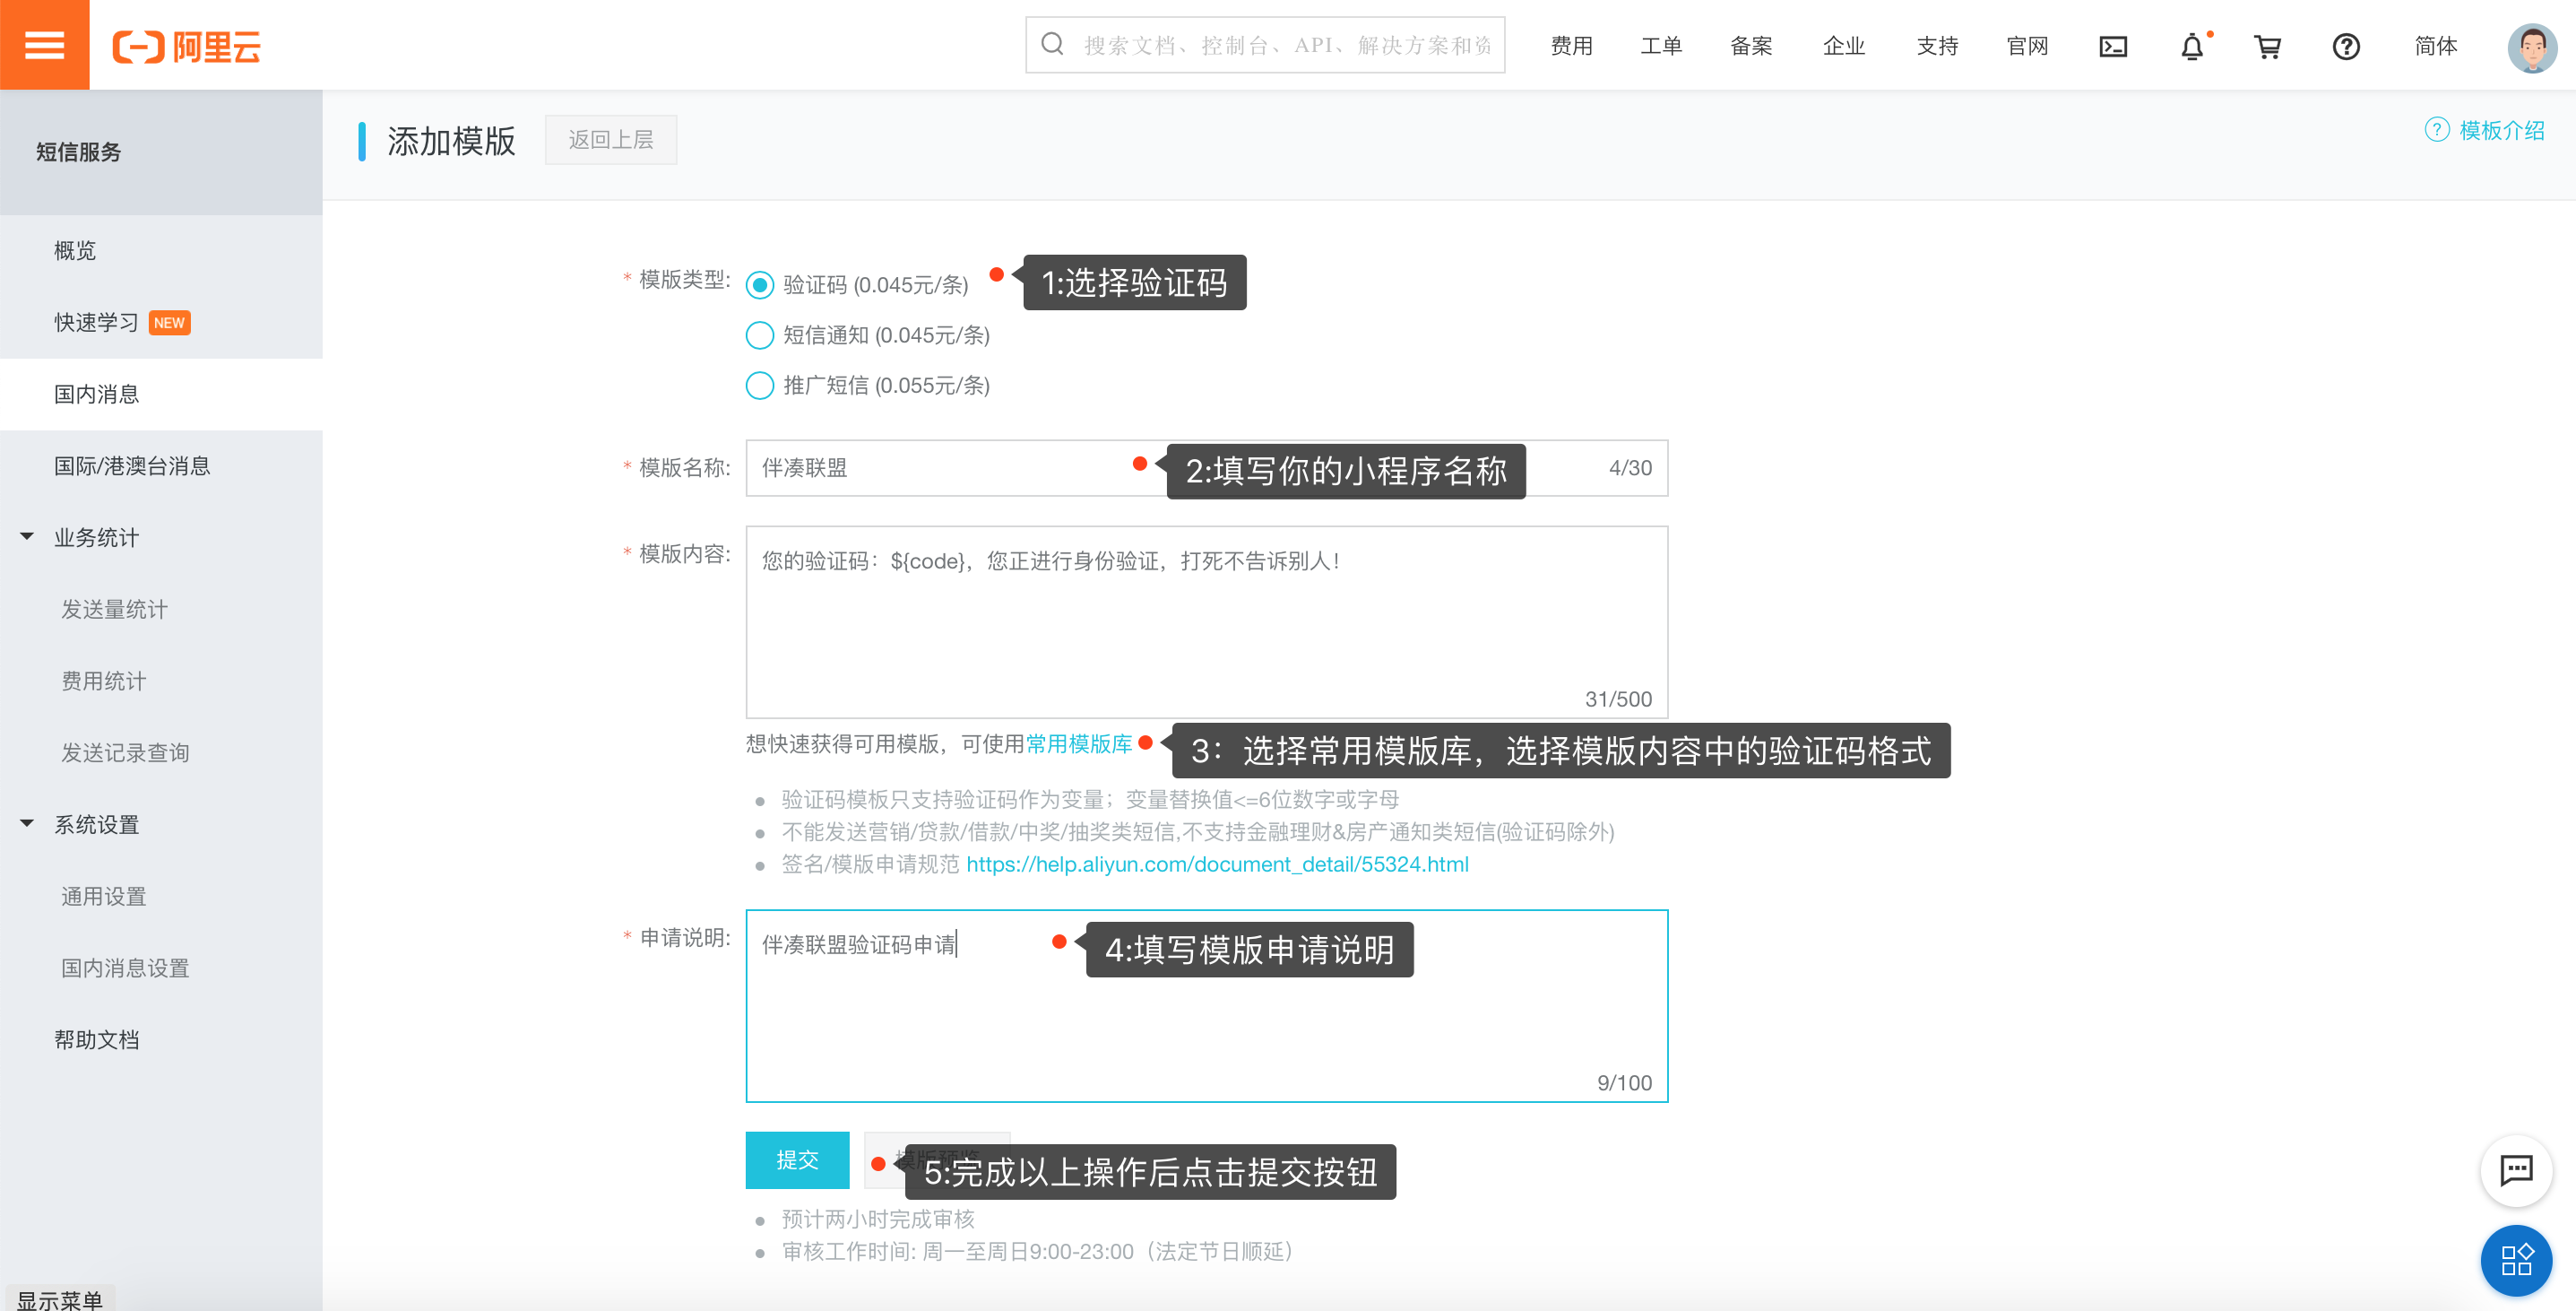The image size is (2576, 1311).
Task: Open the Cloud Shell terminal icon
Action: (x=2112, y=46)
